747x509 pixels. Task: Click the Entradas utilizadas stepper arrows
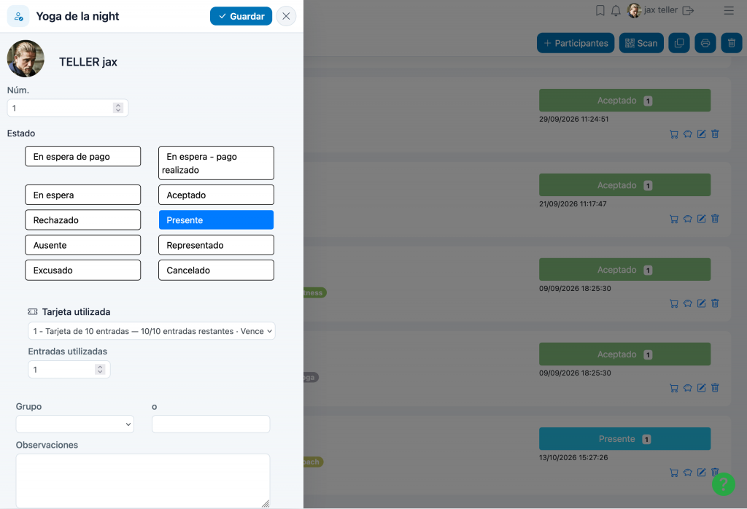click(x=100, y=370)
